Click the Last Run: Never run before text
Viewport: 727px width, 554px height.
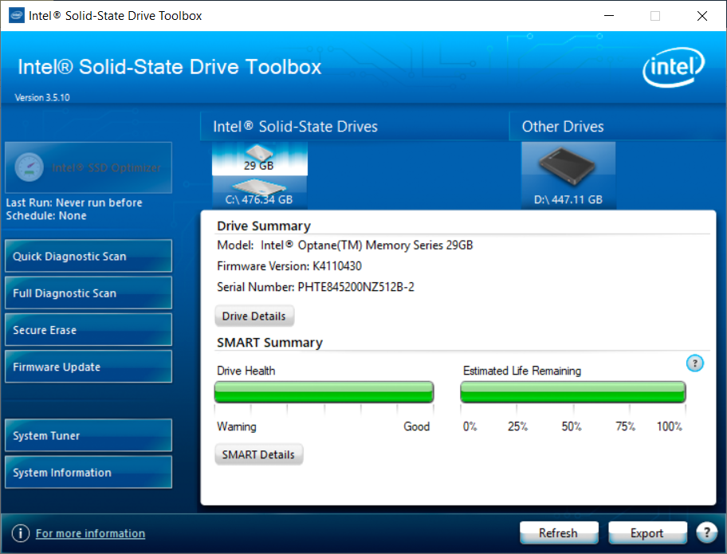click(x=74, y=202)
